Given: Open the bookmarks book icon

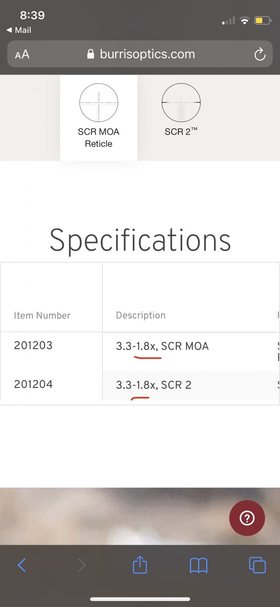Looking at the screenshot, I should coord(198,565).
